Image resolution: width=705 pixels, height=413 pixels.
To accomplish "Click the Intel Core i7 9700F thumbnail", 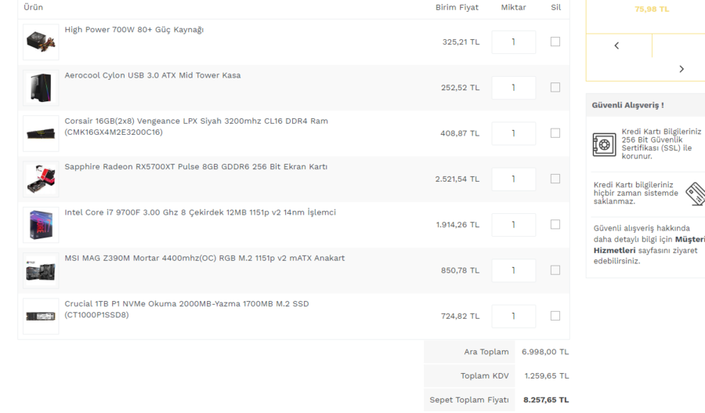I will pos(41,225).
